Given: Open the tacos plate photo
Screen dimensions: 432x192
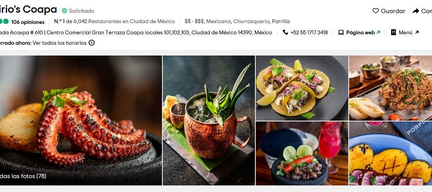Looking at the screenshot, I should coord(302,88).
